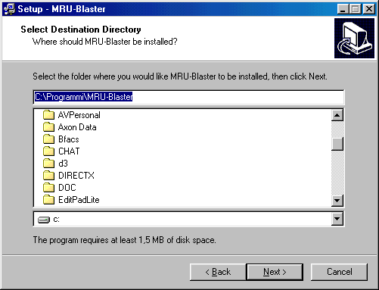Click the Next button

pos(275,272)
